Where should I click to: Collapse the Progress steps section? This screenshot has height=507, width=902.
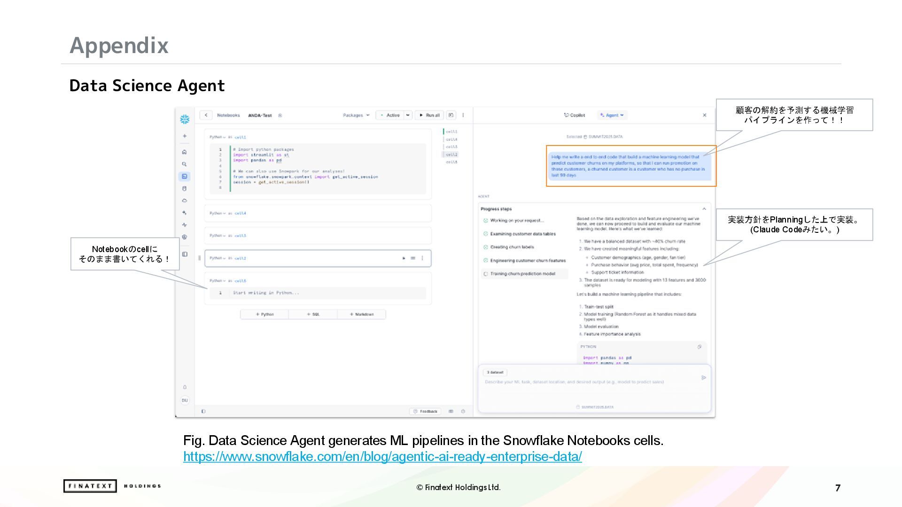pyautogui.click(x=704, y=209)
